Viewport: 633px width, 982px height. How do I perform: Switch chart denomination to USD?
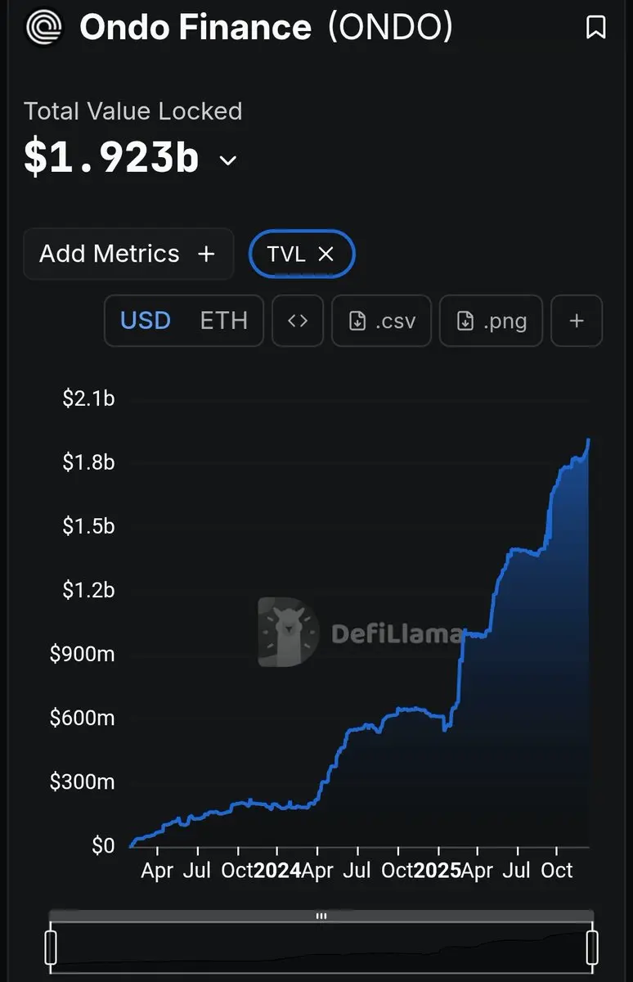(146, 321)
